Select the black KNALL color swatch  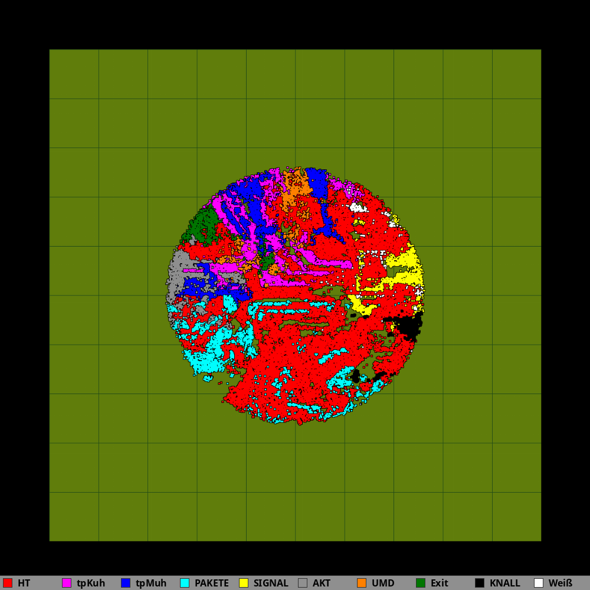(x=480, y=583)
